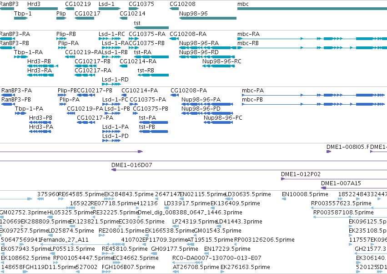The height and width of the screenshot is (274, 387).
Task: Select the CG10208 gene label
Action: 182,4
